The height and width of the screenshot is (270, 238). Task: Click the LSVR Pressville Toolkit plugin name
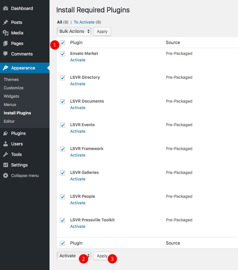[x=92, y=220]
